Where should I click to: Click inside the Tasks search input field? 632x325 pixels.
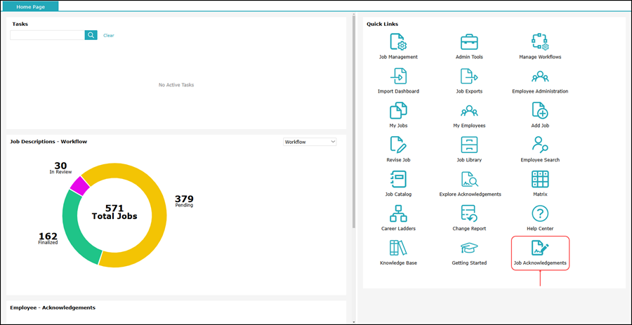coord(47,35)
